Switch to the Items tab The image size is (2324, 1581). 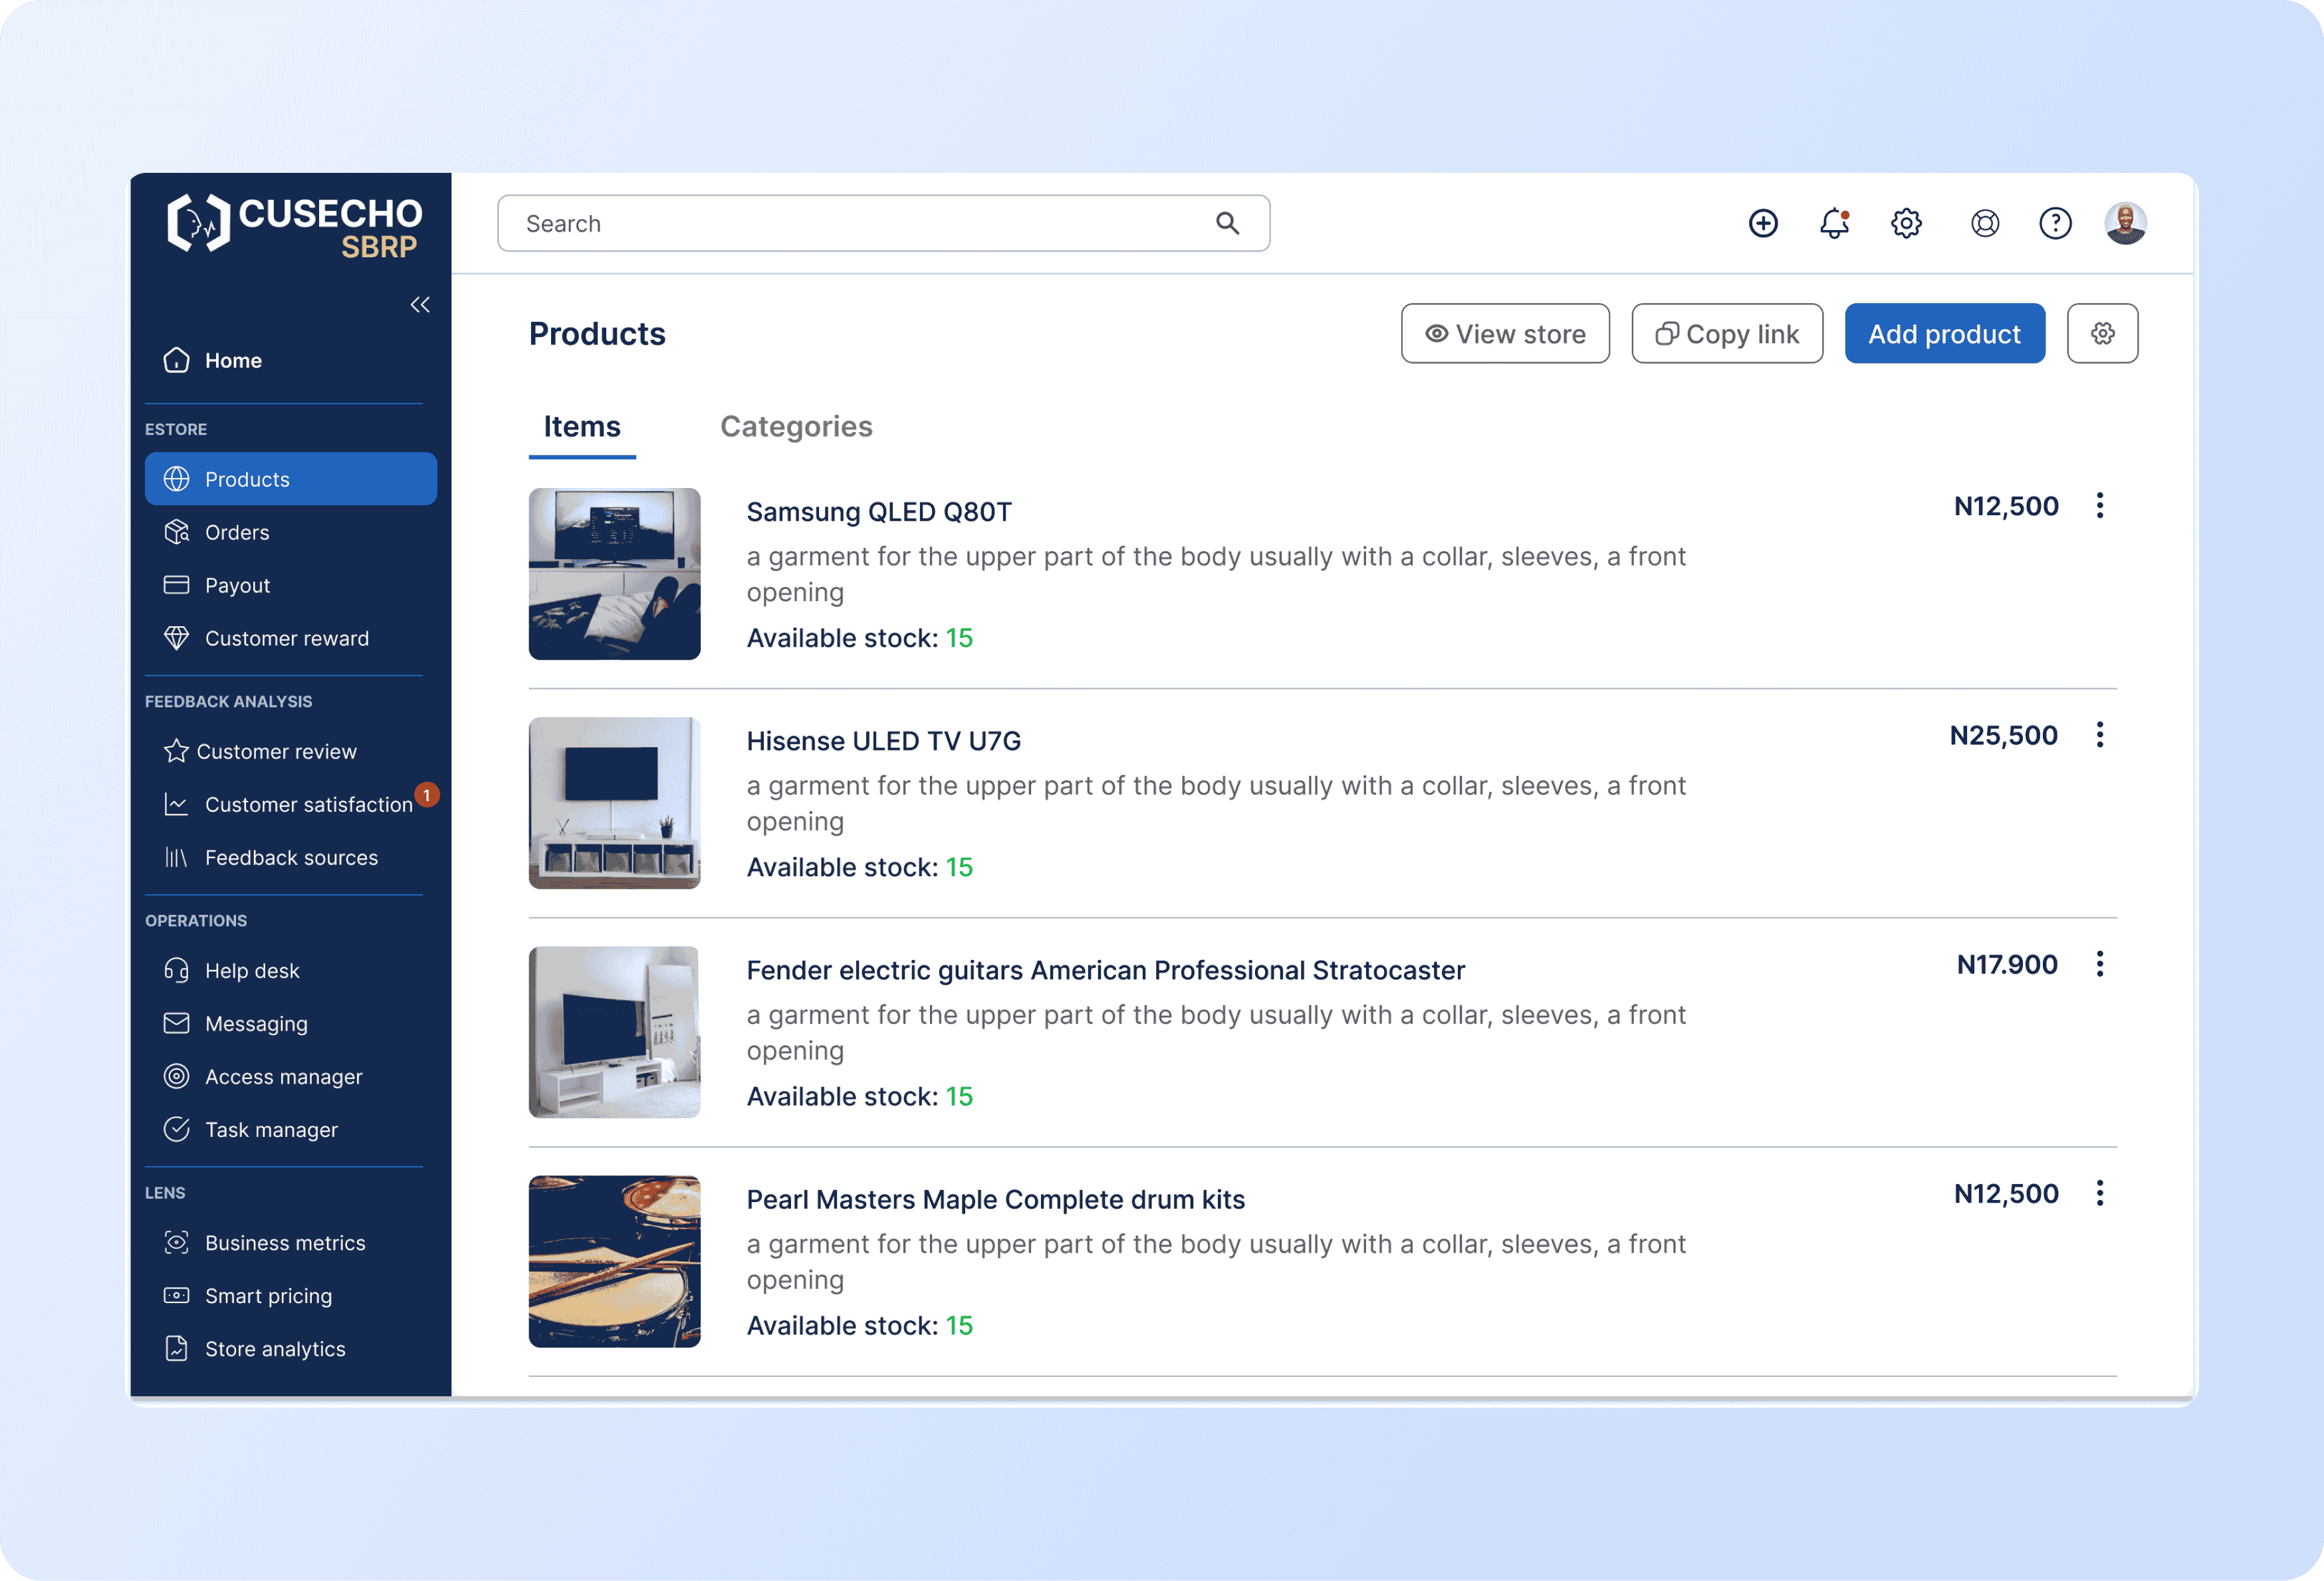(582, 427)
